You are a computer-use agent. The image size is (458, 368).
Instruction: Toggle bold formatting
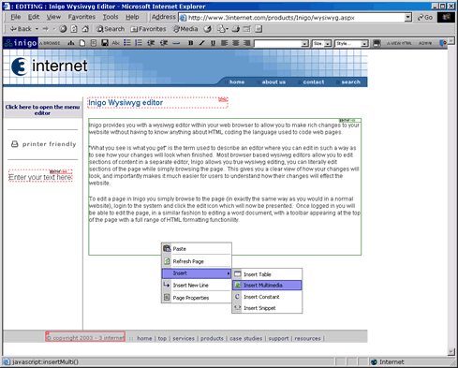(x=191, y=43)
